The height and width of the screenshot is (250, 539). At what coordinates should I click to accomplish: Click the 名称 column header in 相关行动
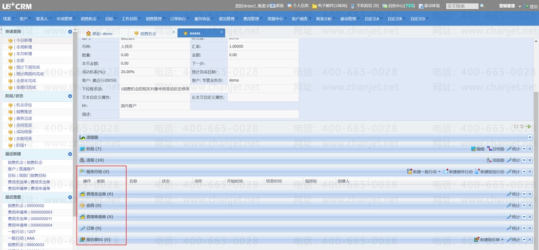coord(133,181)
